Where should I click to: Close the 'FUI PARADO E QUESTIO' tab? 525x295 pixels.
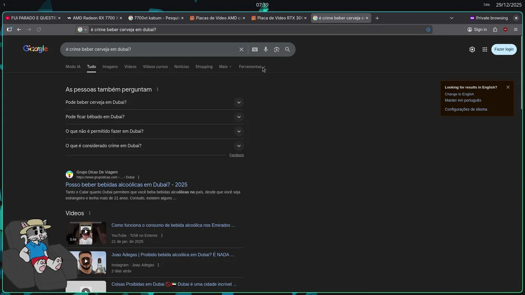coord(59,18)
